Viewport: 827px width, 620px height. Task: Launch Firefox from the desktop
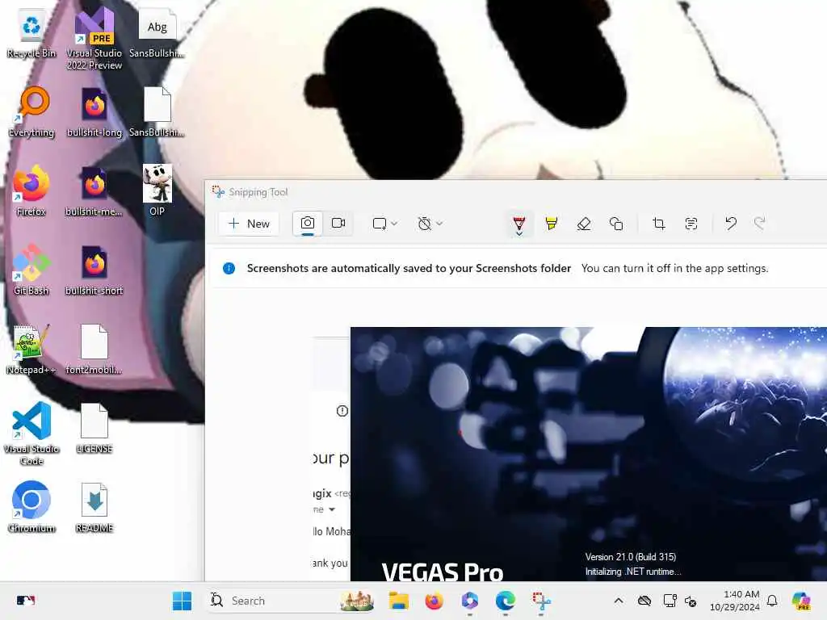click(x=31, y=191)
